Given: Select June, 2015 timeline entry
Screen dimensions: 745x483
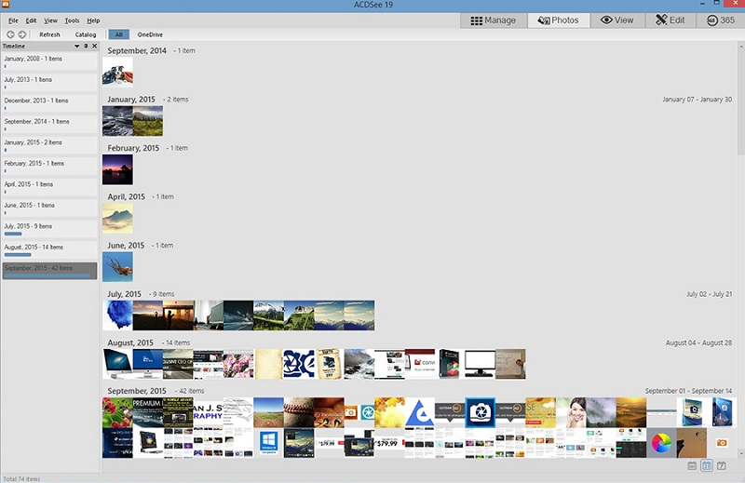Looking at the screenshot, I should [x=49, y=208].
